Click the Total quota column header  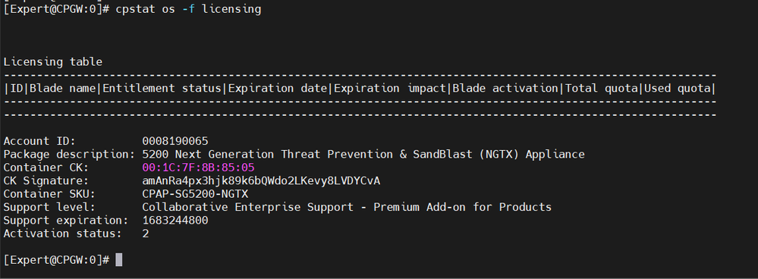click(602, 89)
